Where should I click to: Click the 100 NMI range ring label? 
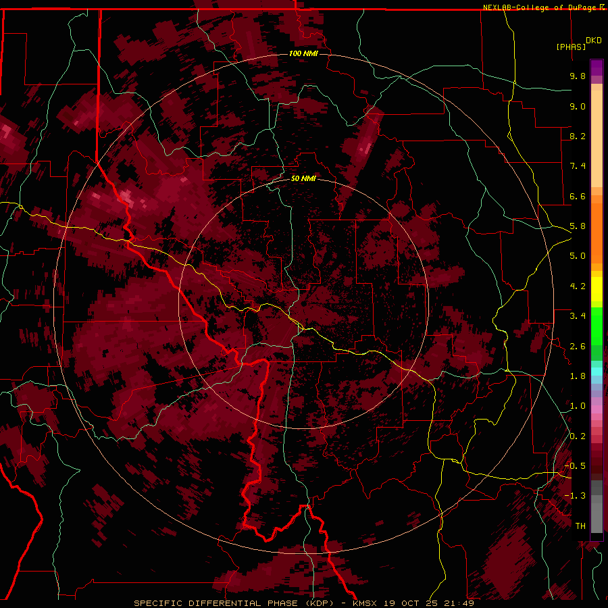(x=303, y=53)
